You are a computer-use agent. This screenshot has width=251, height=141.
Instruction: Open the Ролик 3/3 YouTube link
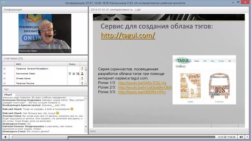pos(142,92)
